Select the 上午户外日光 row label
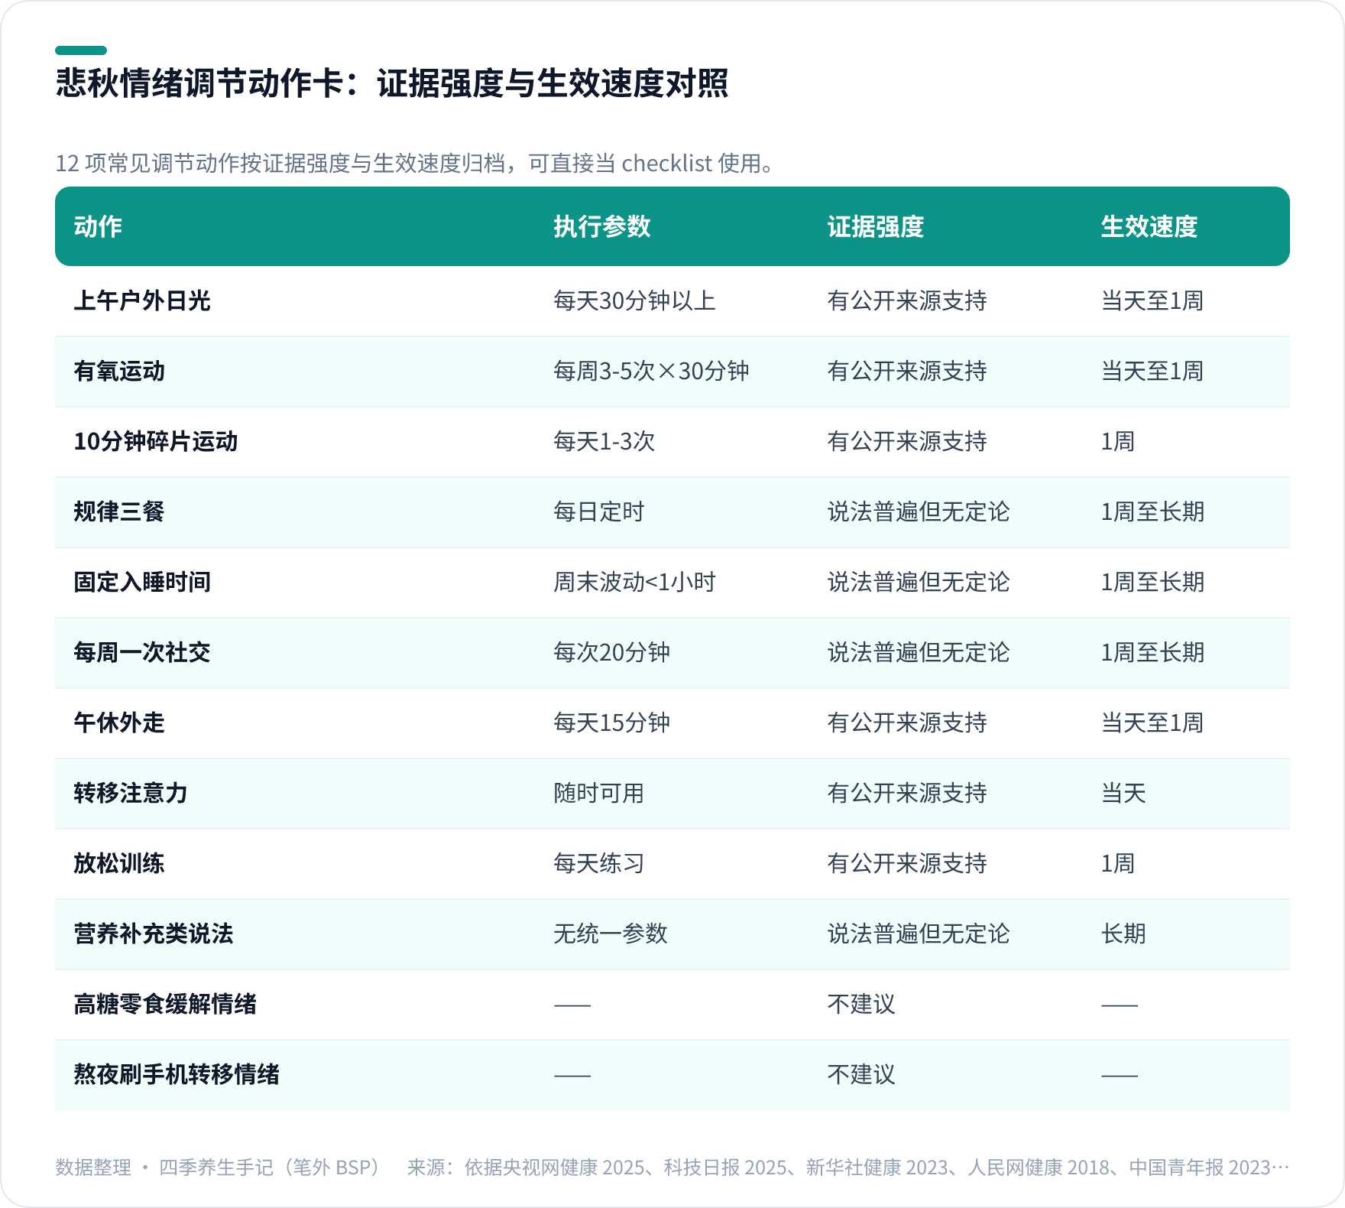Image resolution: width=1345 pixels, height=1208 pixels. click(x=142, y=300)
